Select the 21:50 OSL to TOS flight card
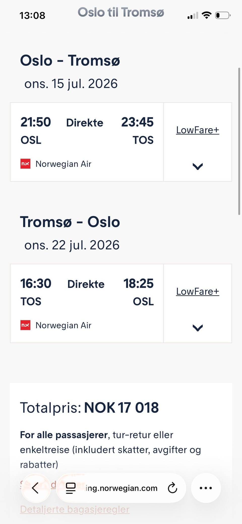 point(87,142)
